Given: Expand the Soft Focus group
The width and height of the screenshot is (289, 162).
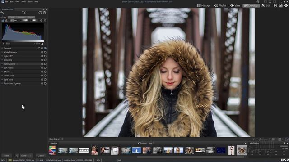Looking at the screenshot, I should 2,68.
